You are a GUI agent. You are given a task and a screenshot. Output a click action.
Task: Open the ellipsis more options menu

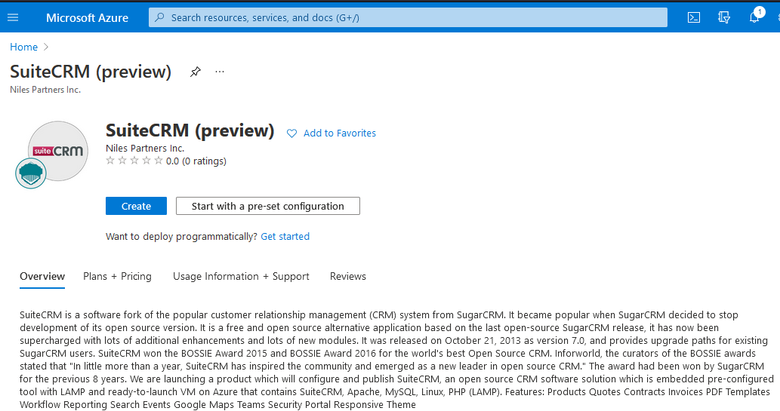point(220,72)
